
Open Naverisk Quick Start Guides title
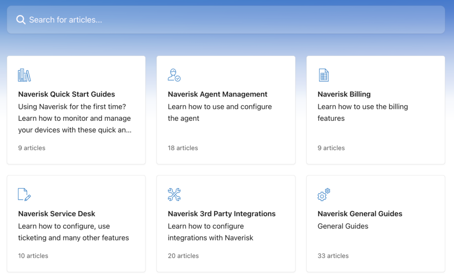click(67, 94)
